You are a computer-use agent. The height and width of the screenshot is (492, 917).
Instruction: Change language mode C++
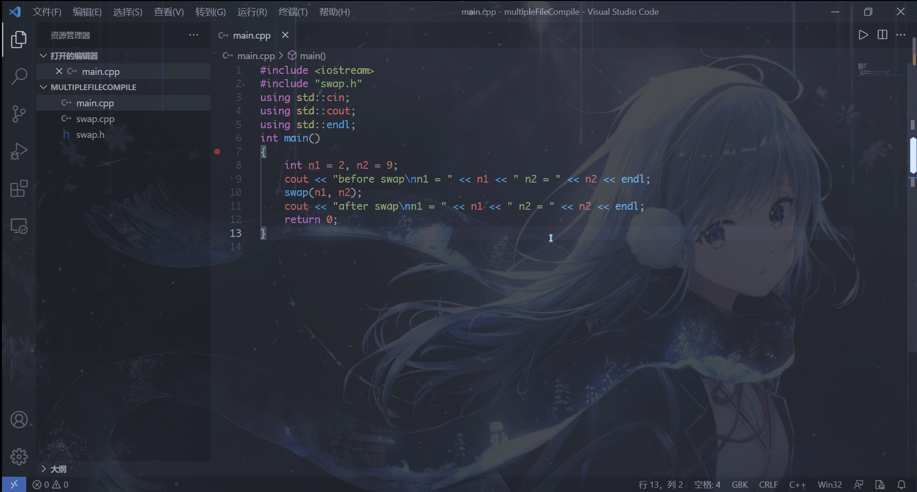(x=797, y=484)
